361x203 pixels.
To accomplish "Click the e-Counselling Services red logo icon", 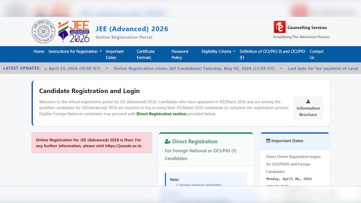I will click(x=279, y=27).
